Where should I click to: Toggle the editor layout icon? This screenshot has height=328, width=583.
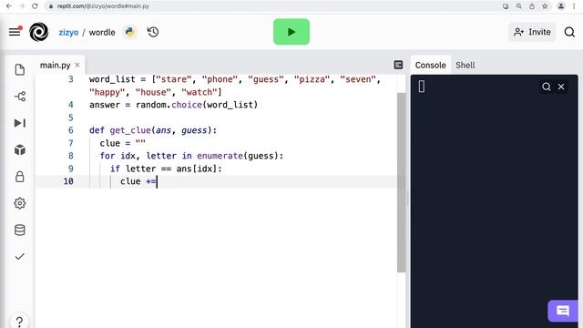point(398,65)
